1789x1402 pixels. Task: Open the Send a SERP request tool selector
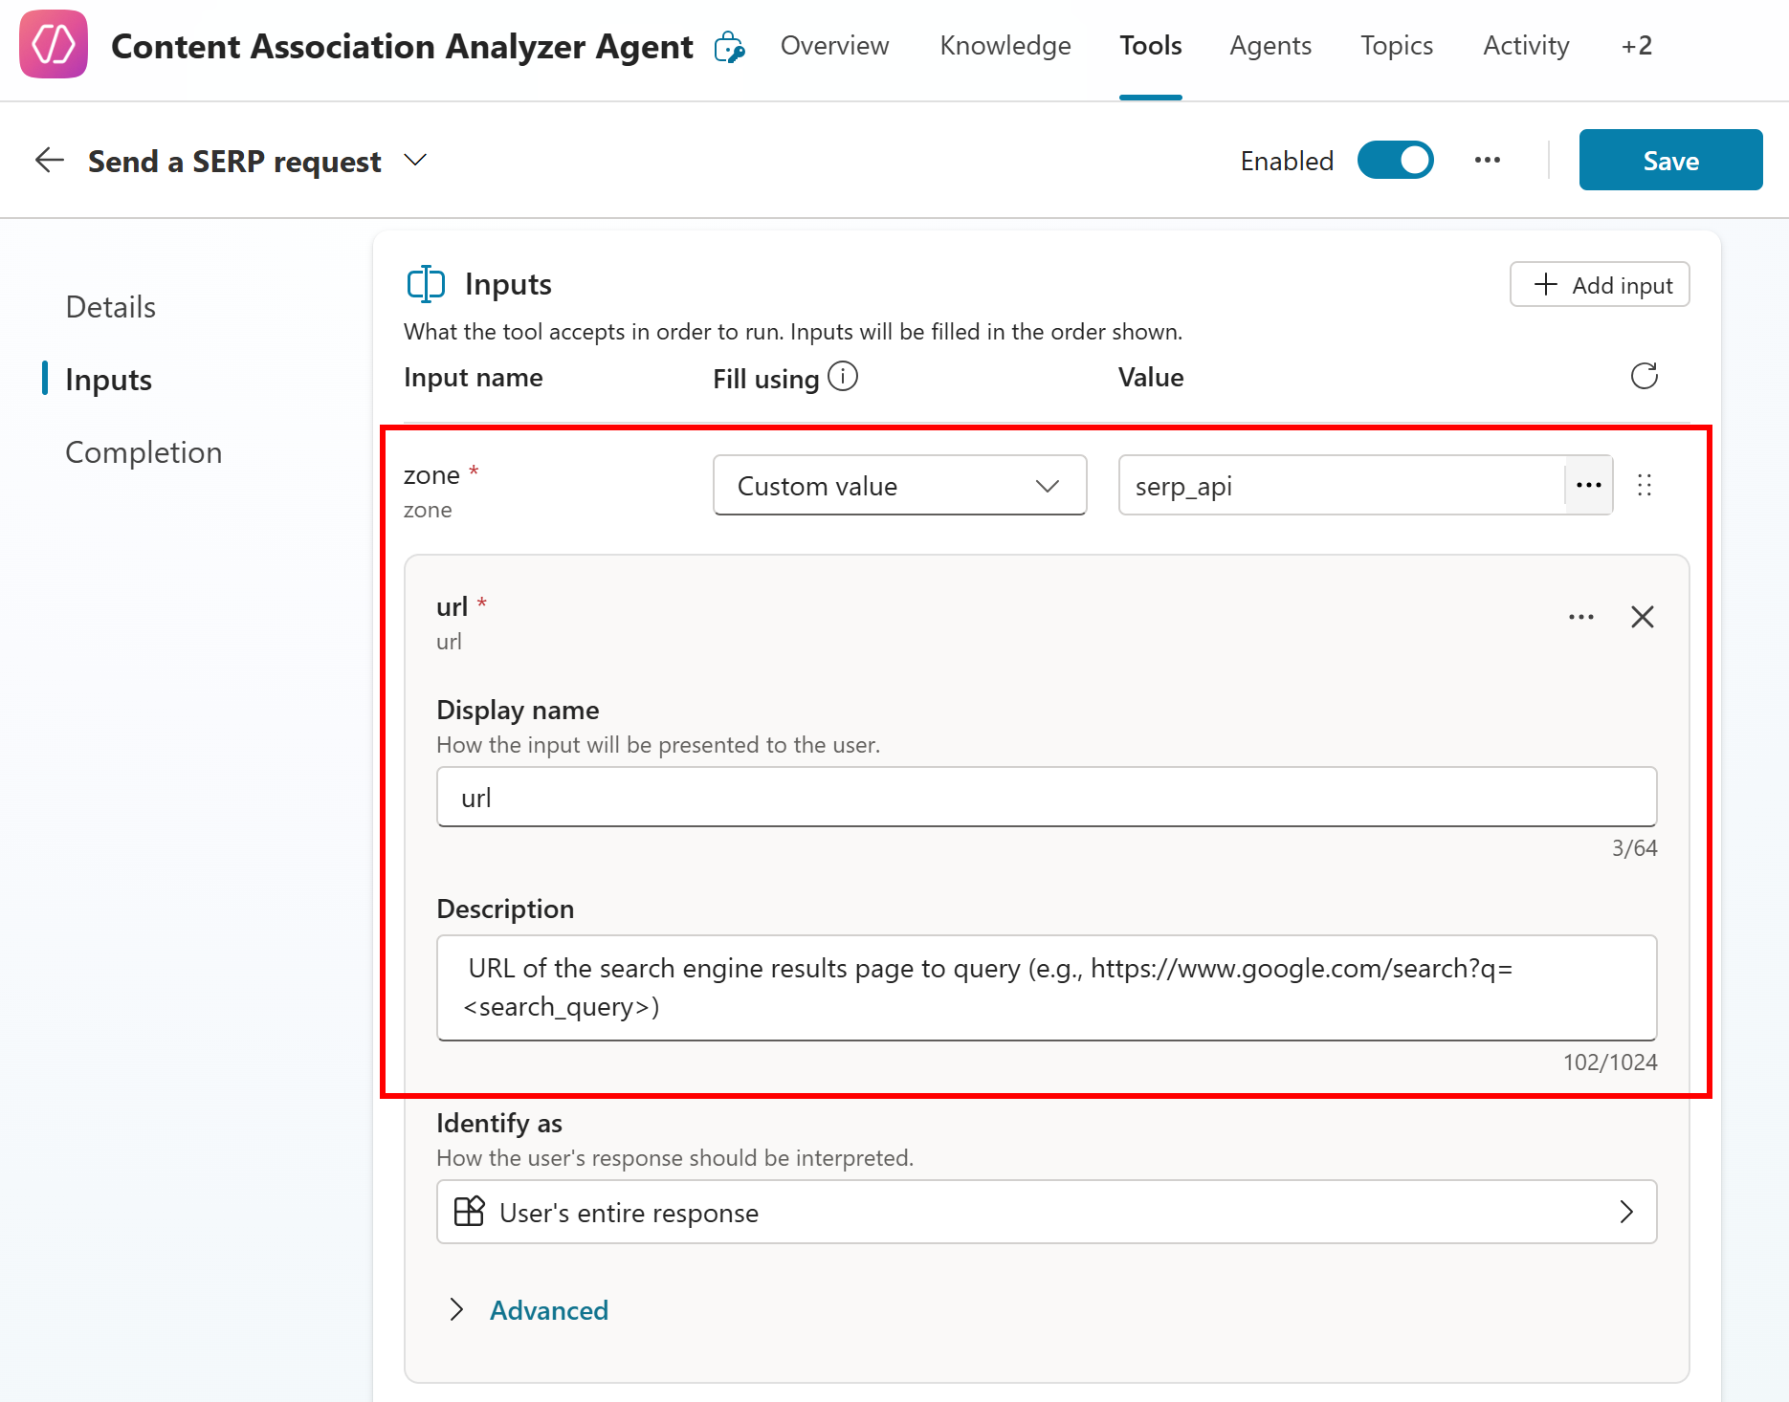[x=415, y=160]
